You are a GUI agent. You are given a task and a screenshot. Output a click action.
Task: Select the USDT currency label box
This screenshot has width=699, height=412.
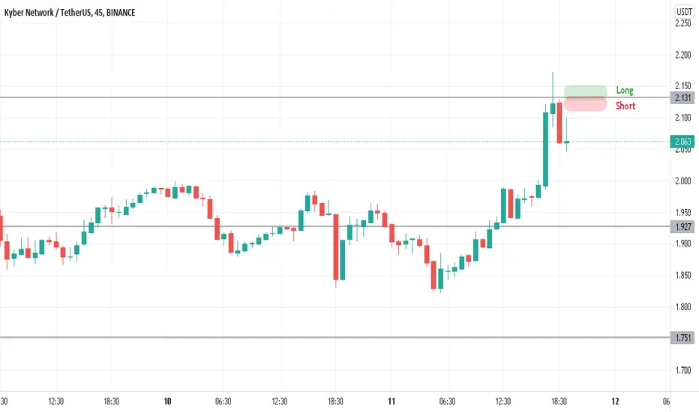click(684, 11)
